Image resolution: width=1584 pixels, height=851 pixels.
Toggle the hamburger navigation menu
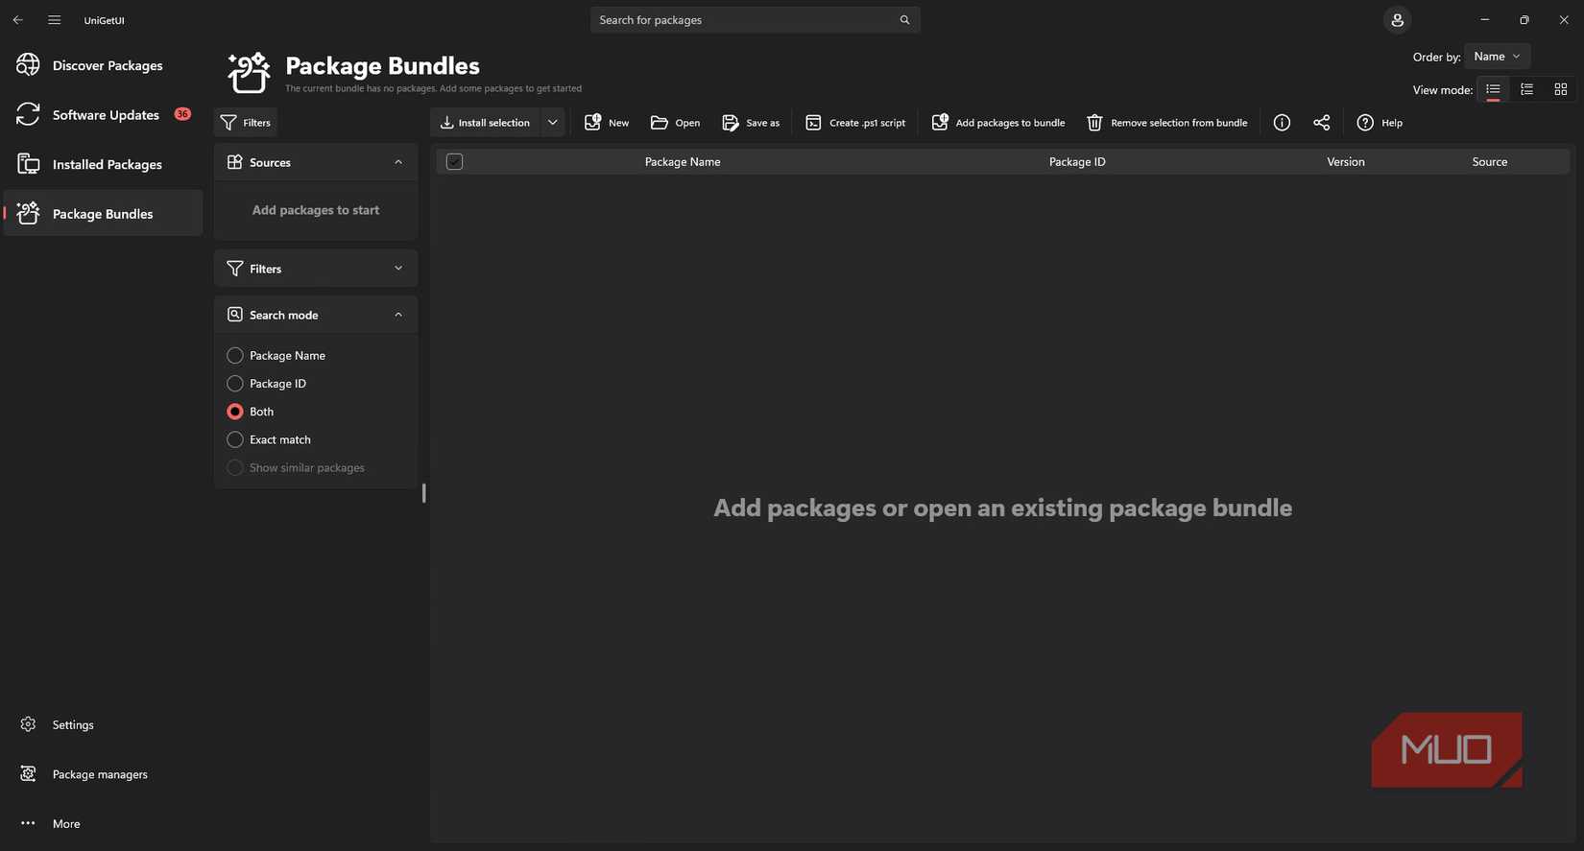54,19
